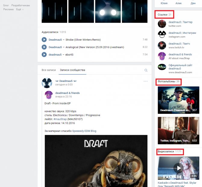Viewport: 202px width, 187px height.
Task: Open member Юлия profile
Action: click(x=164, y=3)
